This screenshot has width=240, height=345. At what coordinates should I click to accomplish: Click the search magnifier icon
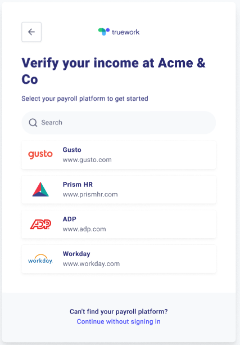[33, 123]
